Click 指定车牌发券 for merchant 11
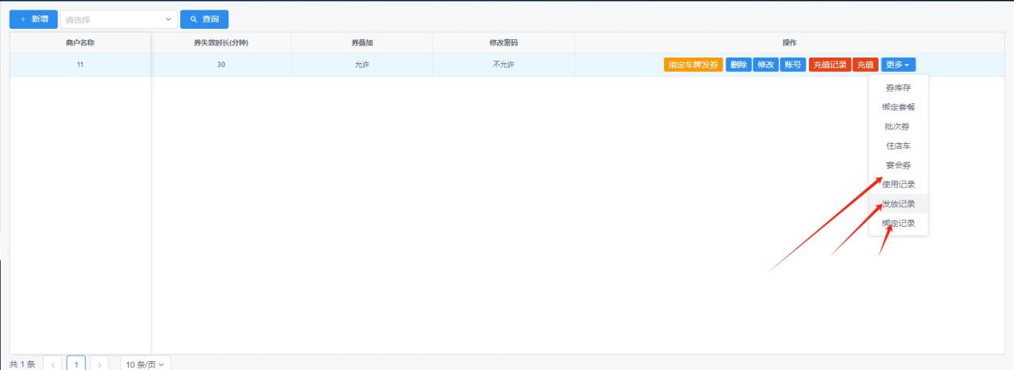This screenshot has height=370, width=1014. [x=694, y=65]
